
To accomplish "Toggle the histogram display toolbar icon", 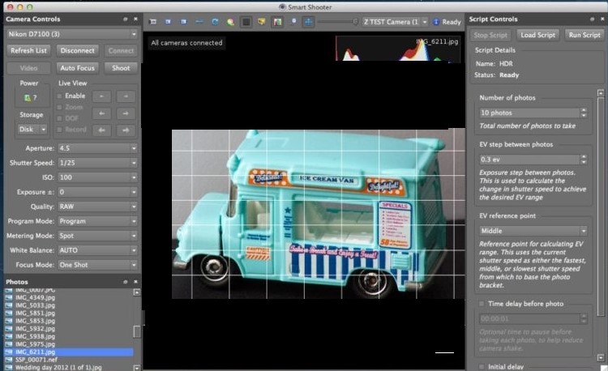I will click(x=277, y=22).
